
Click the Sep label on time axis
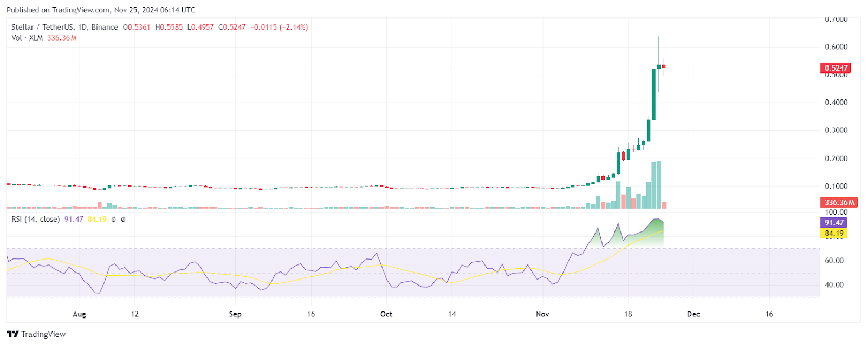235,314
